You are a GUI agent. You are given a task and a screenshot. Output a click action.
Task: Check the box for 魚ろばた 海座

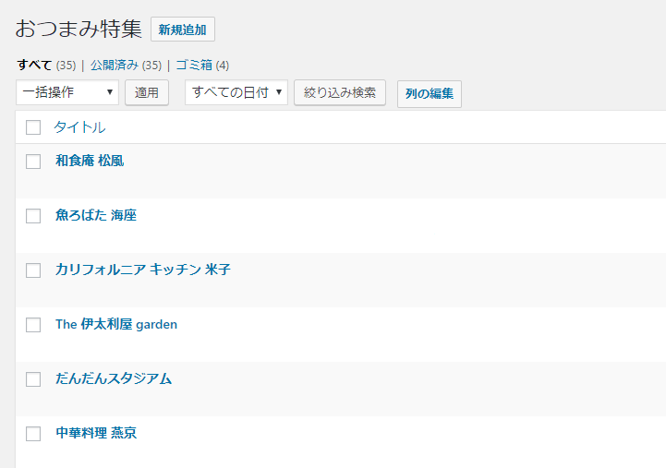pos(33,216)
